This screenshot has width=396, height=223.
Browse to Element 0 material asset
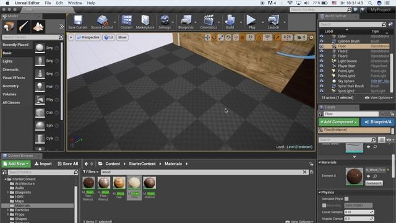pos(375,176)
